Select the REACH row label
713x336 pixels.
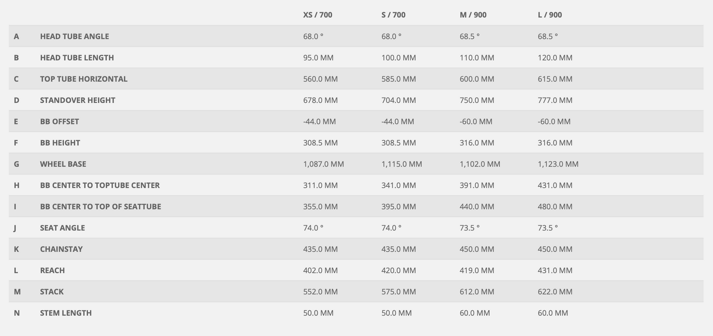pyautogui.click(x=52, y=270)
